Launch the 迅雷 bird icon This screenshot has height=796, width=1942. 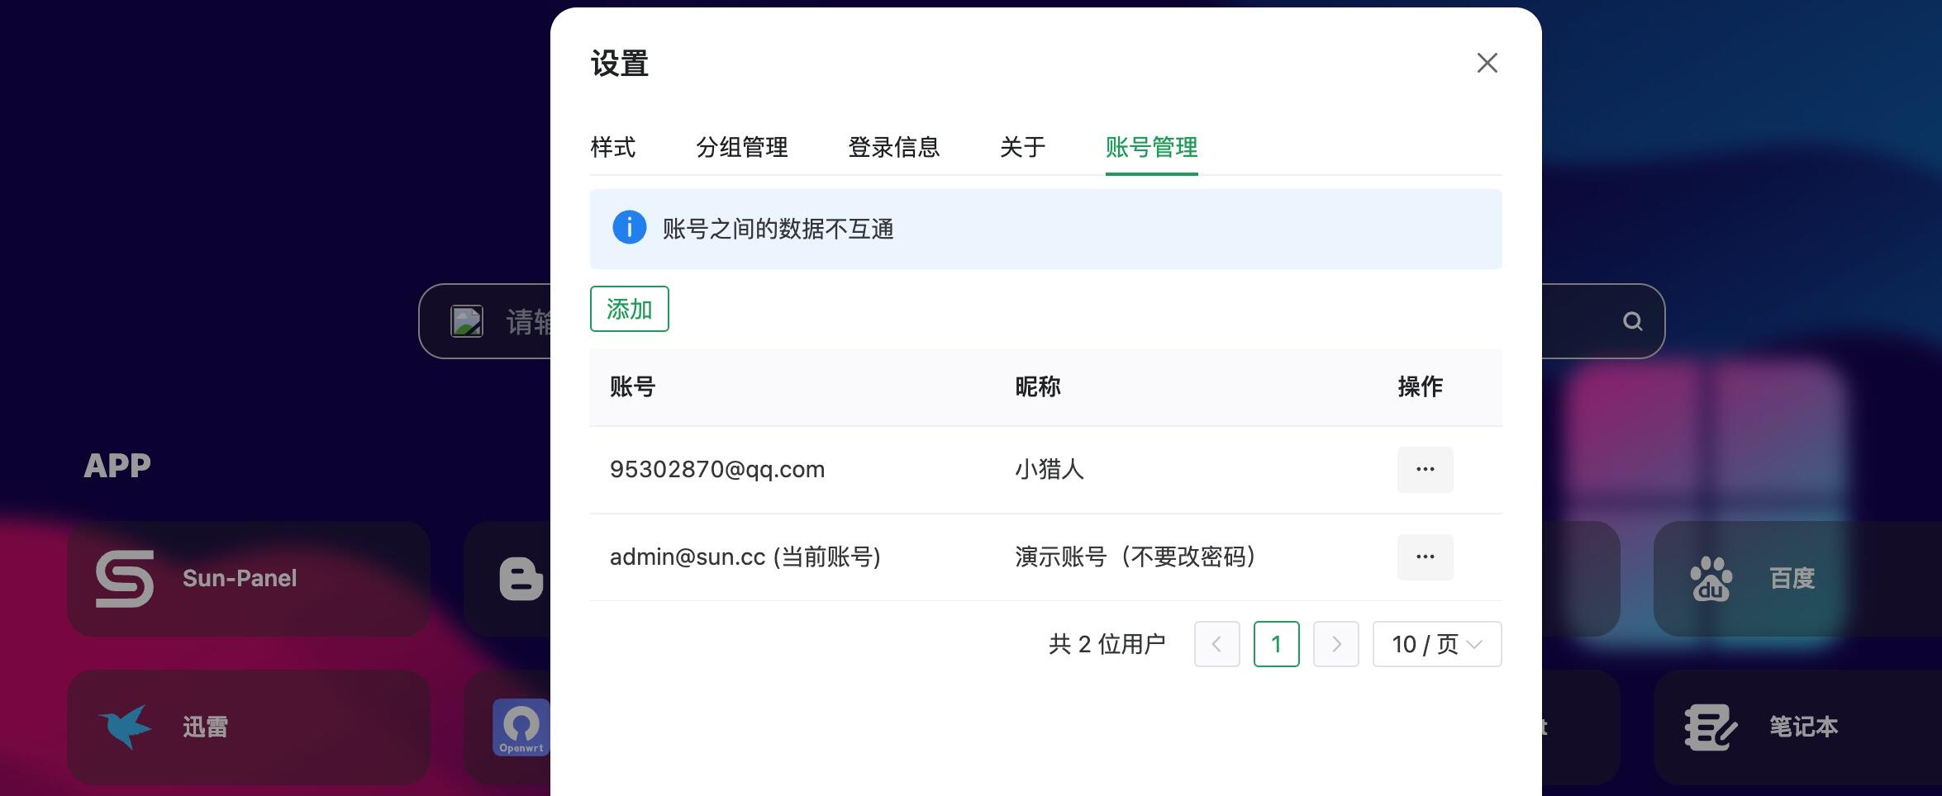pos(125,727)
